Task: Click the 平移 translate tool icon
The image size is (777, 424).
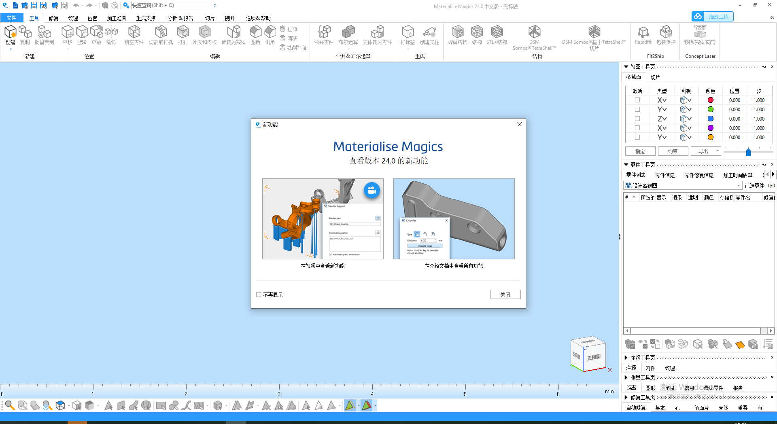Action: (x=67, y=32)
